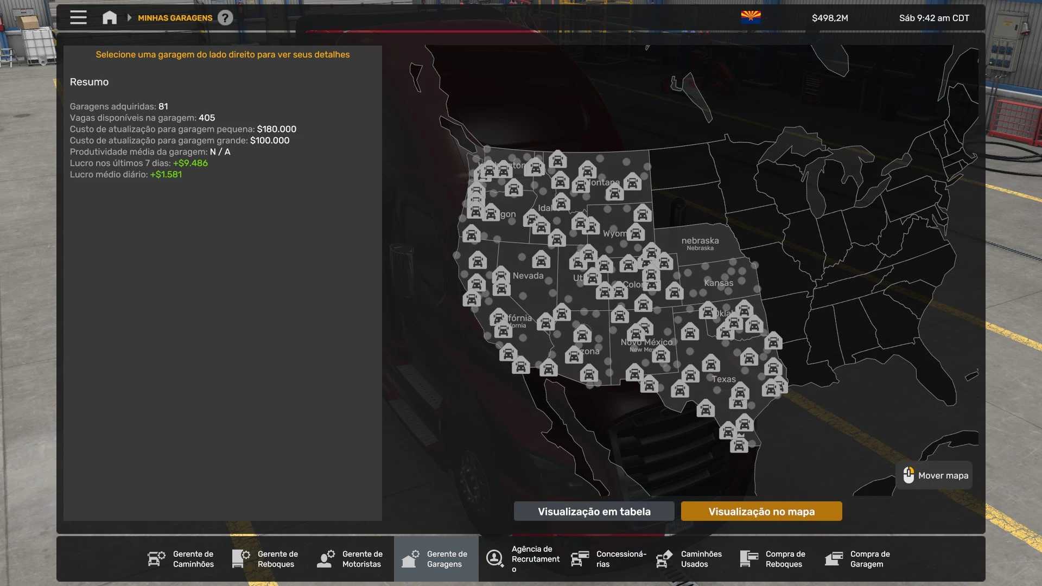Click the Arizona state flag icon
Image resolution: width=1042 pixels, height=586 pixels.
click(x=751, y=18)
